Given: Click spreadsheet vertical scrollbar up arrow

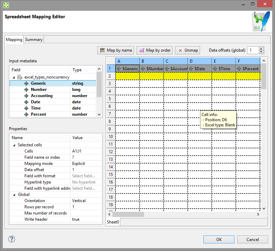Looking at the screenshot, I should (x=264, y=61).
